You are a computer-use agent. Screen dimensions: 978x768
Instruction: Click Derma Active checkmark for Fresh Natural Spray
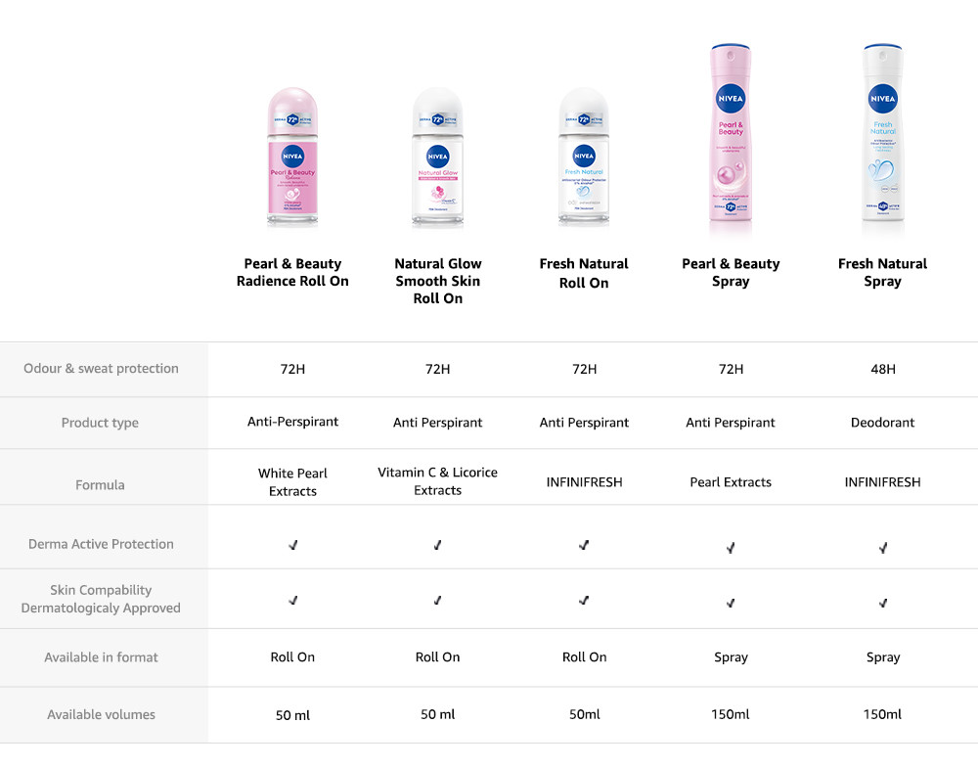pos(883,548)
